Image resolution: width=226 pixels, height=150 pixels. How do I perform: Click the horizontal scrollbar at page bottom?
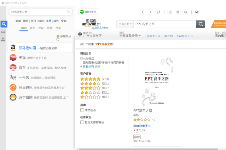148,149
